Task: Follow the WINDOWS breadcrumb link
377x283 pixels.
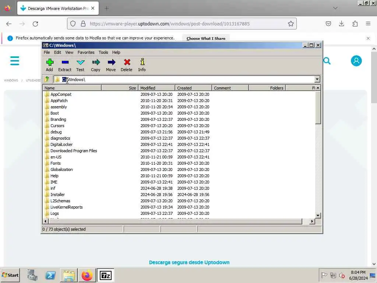Action: pos(11,80)
